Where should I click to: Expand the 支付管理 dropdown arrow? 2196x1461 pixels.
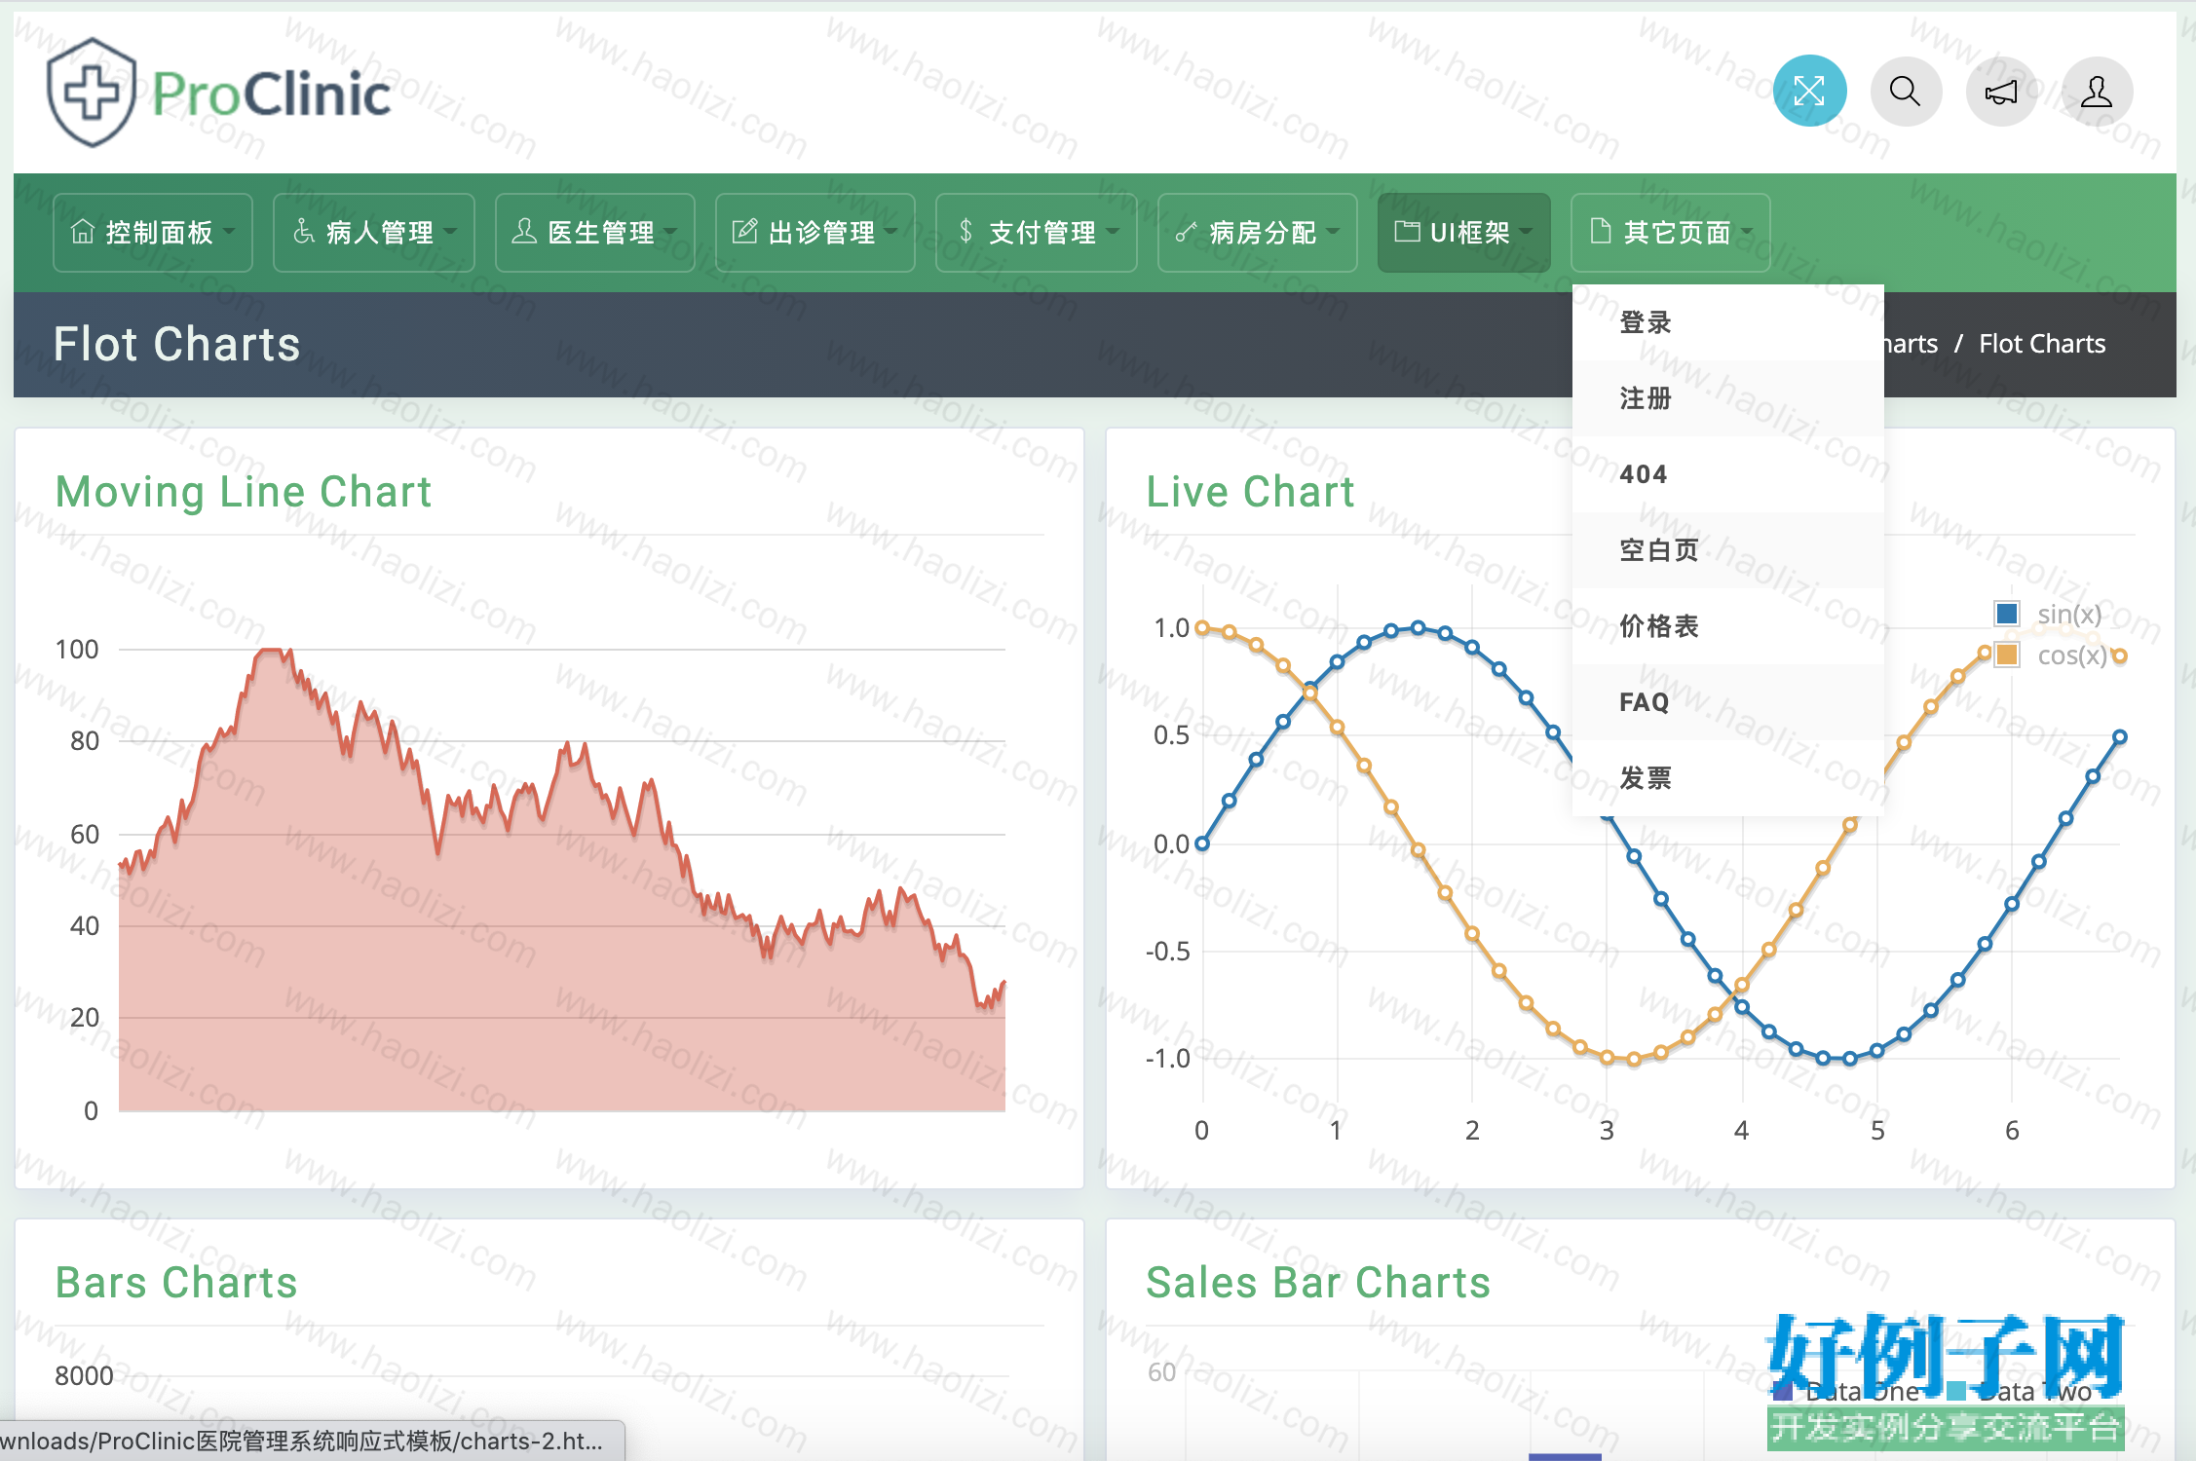tap(1113, 232)
